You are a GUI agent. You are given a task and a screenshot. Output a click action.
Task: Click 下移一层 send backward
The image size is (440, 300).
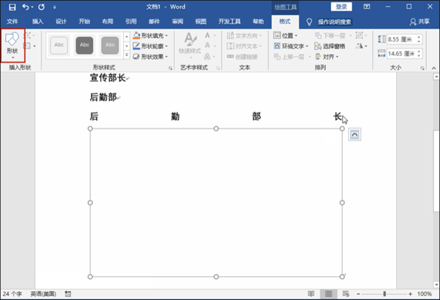tap(333, 35)
